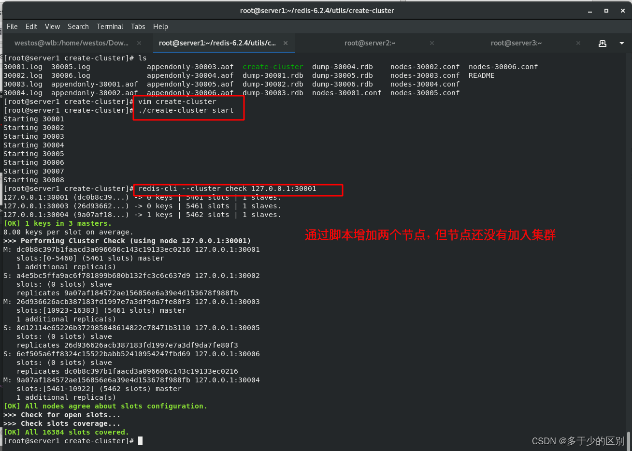This screenshot has height=451, width=632.
Task: Click the 'Starting 30008' line
Action: pos(34,180)
